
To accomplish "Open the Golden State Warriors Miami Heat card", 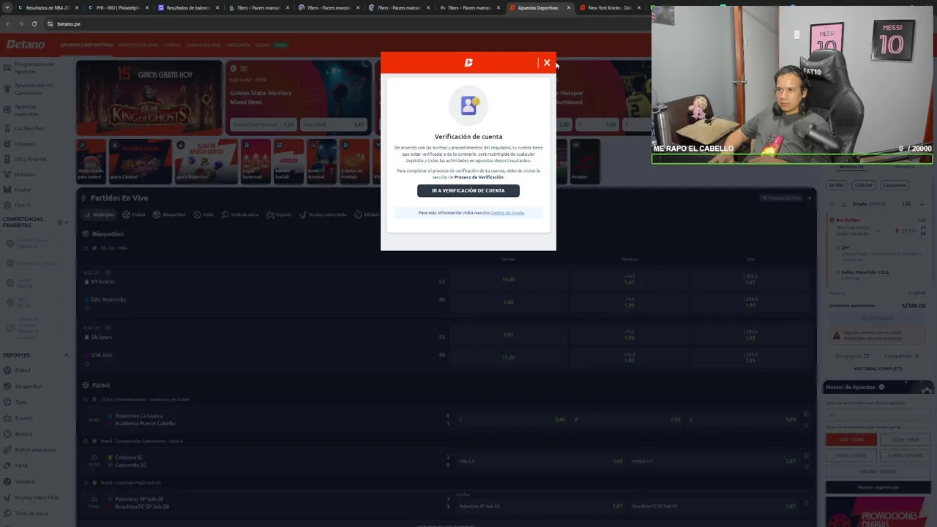I will [297, 99].
